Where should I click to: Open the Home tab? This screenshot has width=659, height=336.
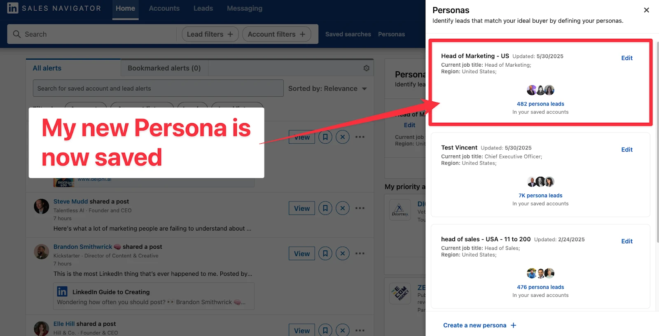[125, 8]
